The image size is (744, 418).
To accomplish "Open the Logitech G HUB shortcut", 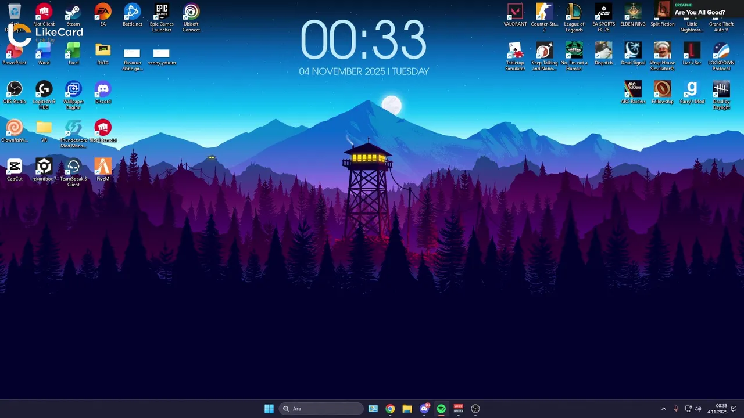I will pyautogui.click(x=44, y=95).
